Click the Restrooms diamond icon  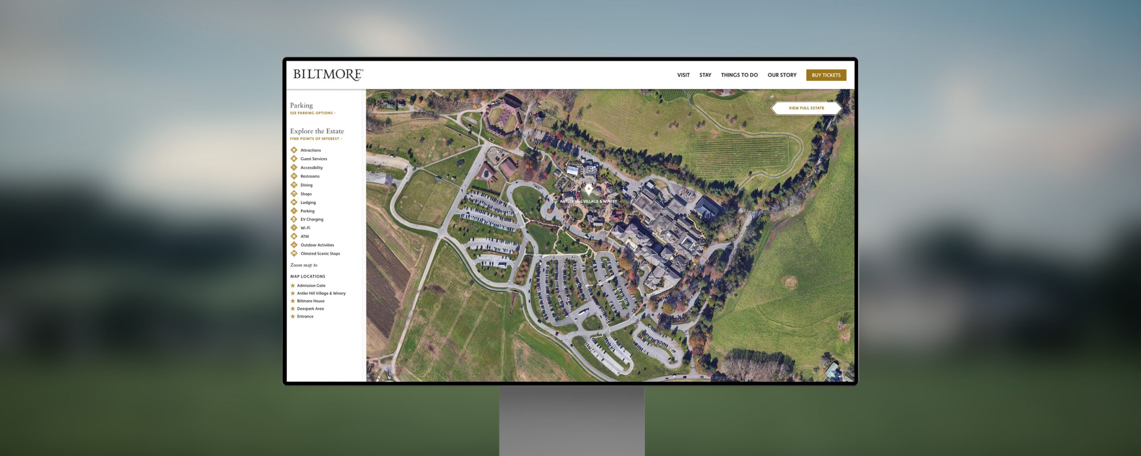294,176
